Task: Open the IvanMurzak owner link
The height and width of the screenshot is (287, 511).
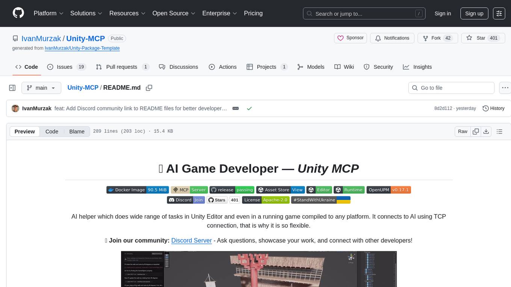Action: tap(41, 38)
